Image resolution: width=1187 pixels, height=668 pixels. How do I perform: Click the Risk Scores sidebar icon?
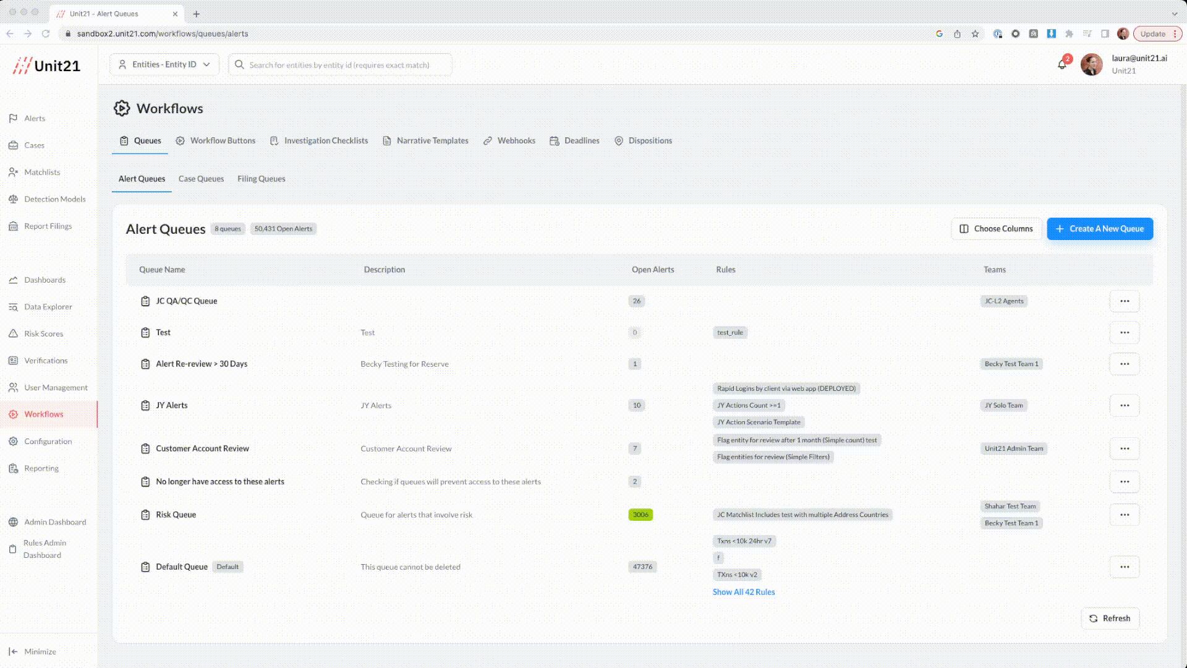[x=13, y=334]
